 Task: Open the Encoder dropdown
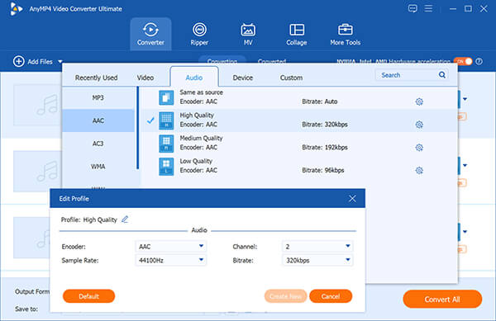[x=171, y=246]
